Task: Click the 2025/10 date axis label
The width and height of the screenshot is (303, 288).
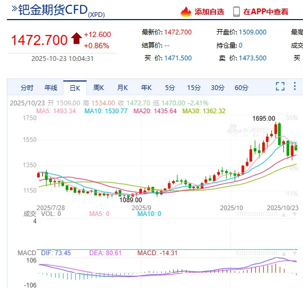Action: point(231,208)
